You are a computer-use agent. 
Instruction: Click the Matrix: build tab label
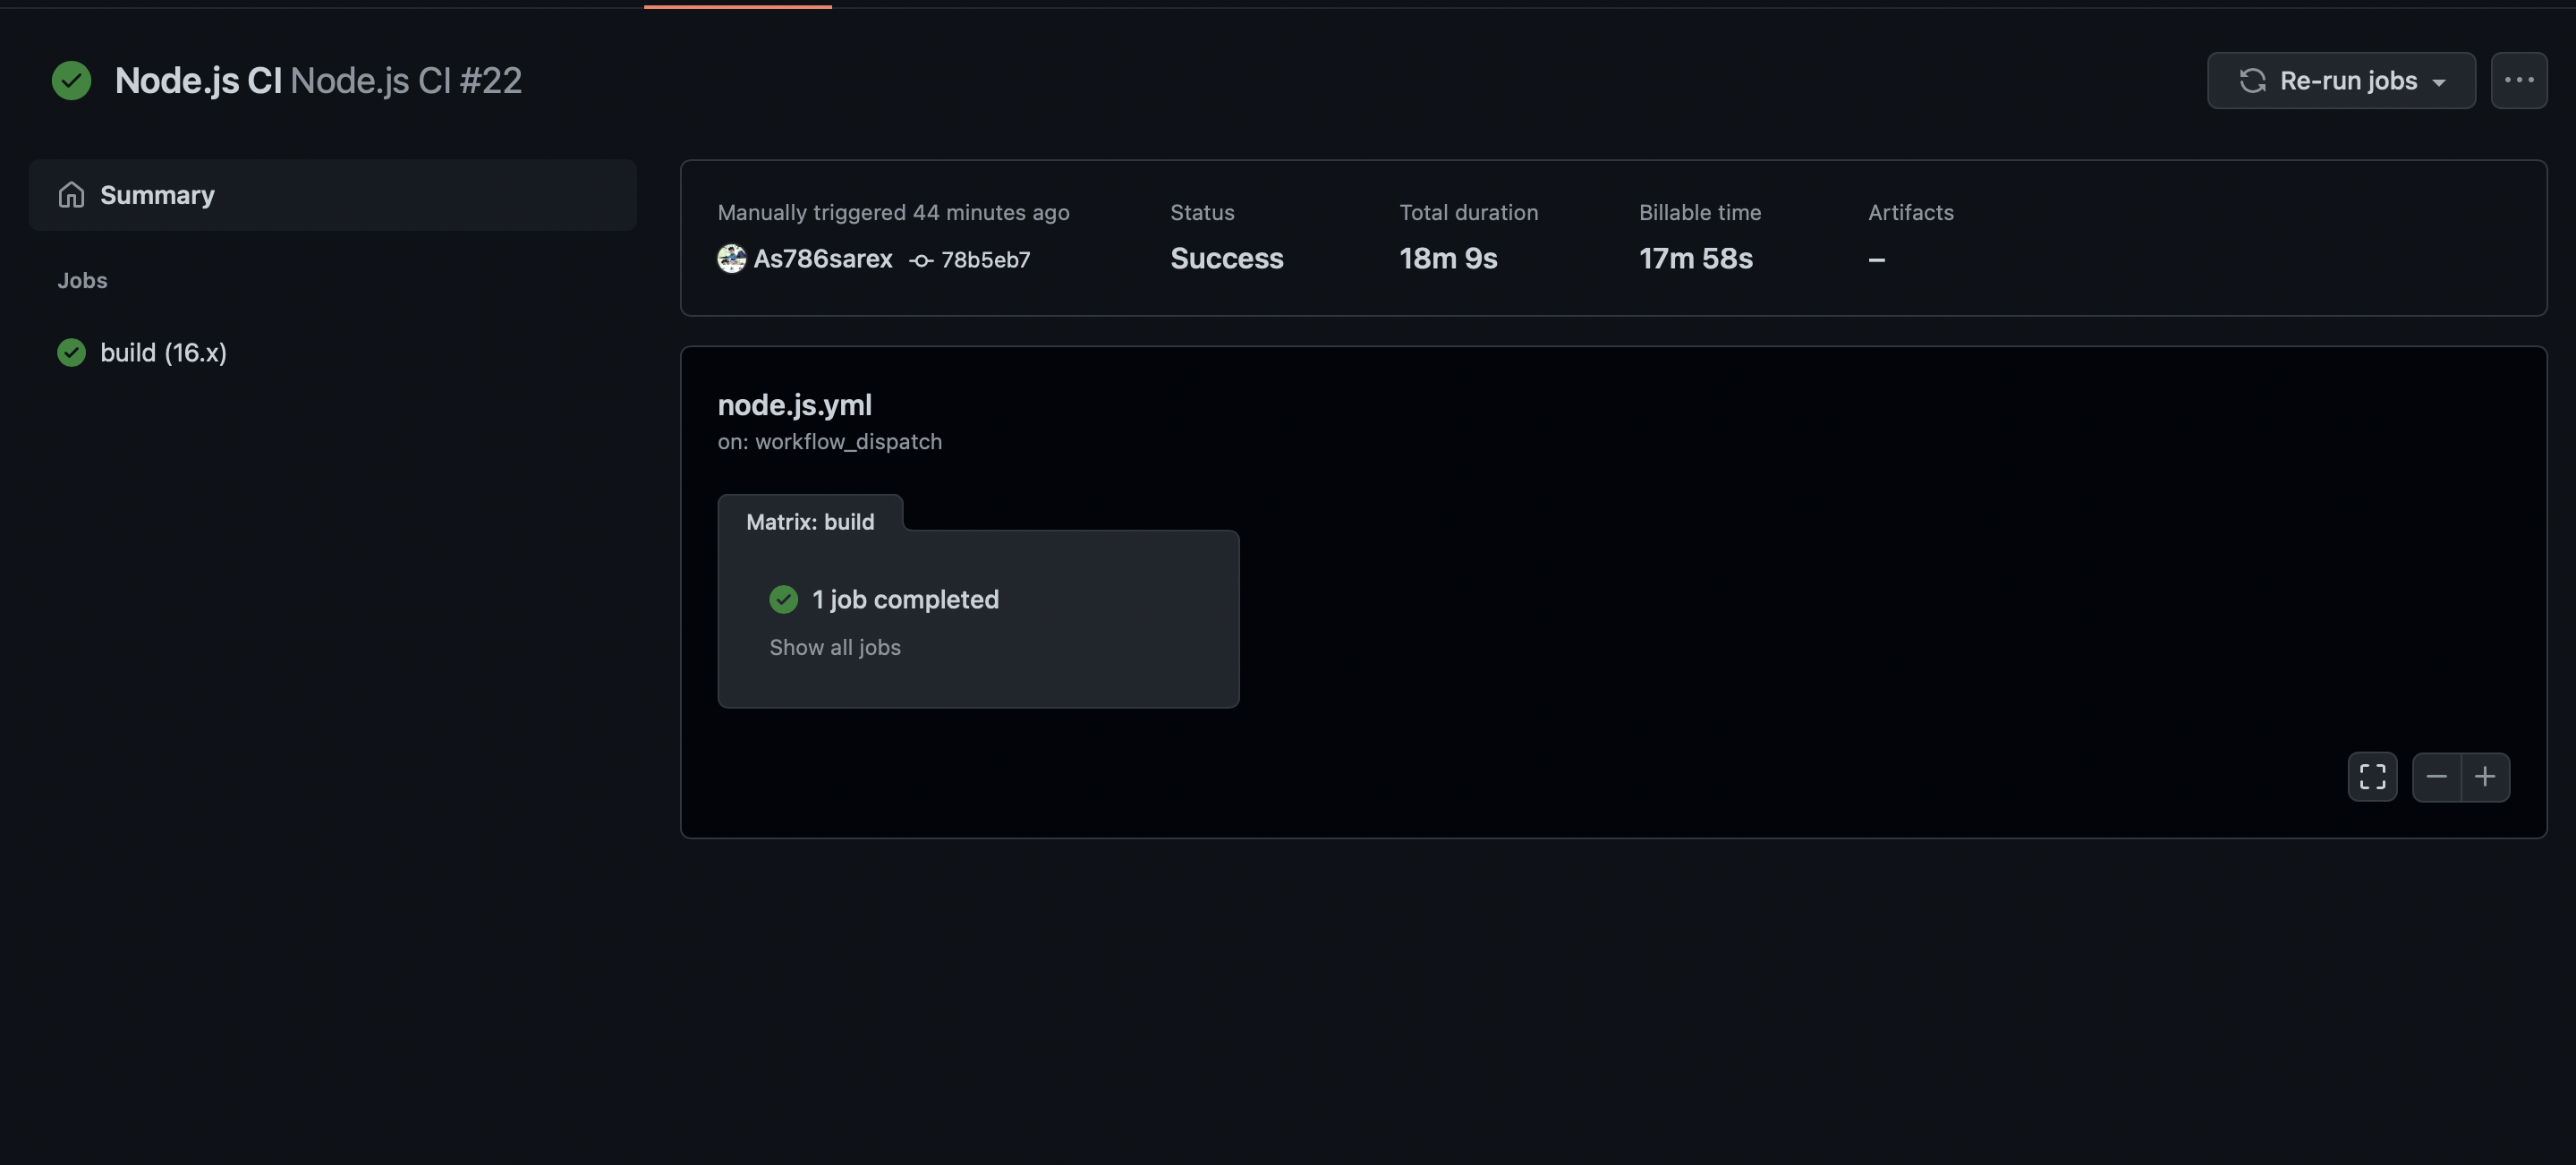click(809, 522)
